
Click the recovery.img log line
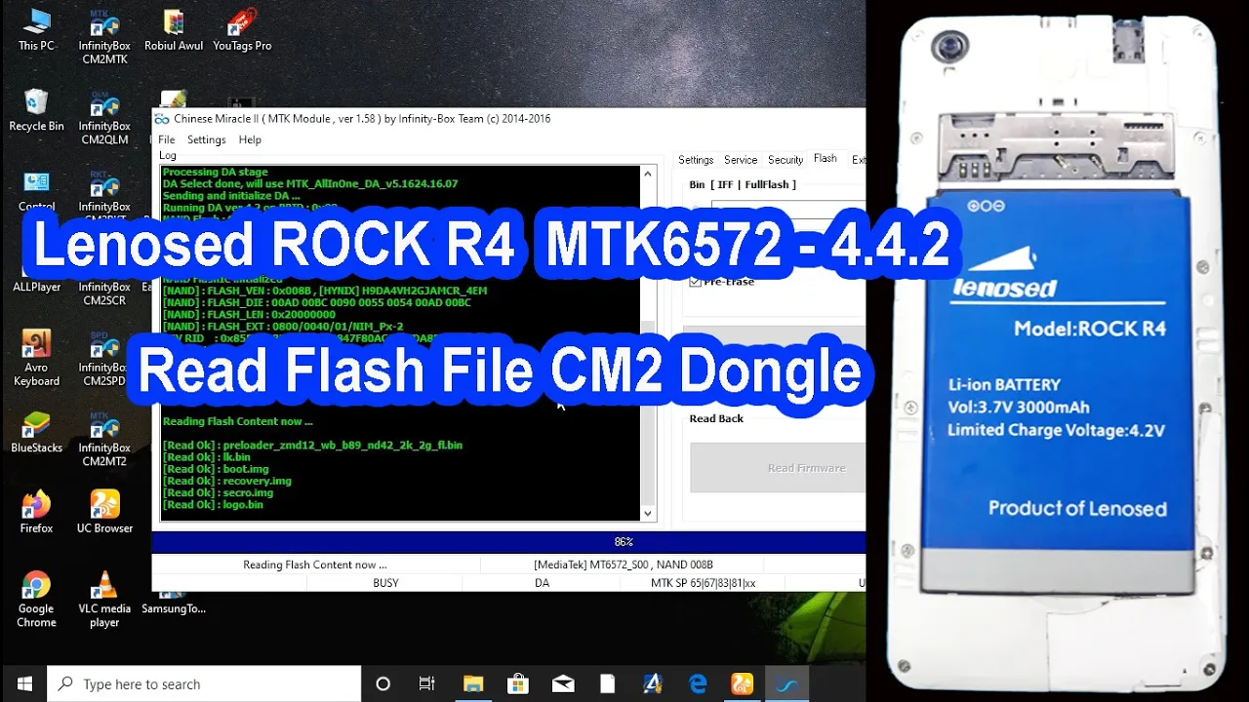227,481
